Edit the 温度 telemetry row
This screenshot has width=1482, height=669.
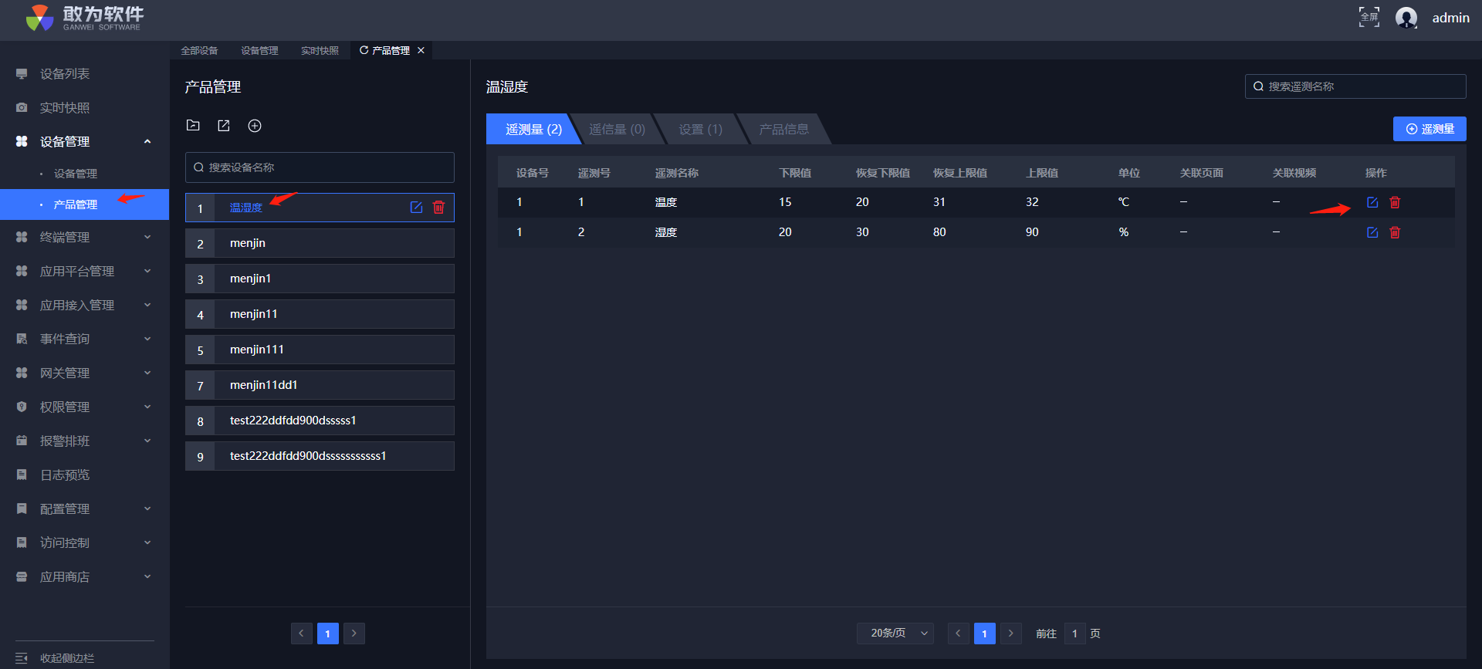click(1372, 202)
